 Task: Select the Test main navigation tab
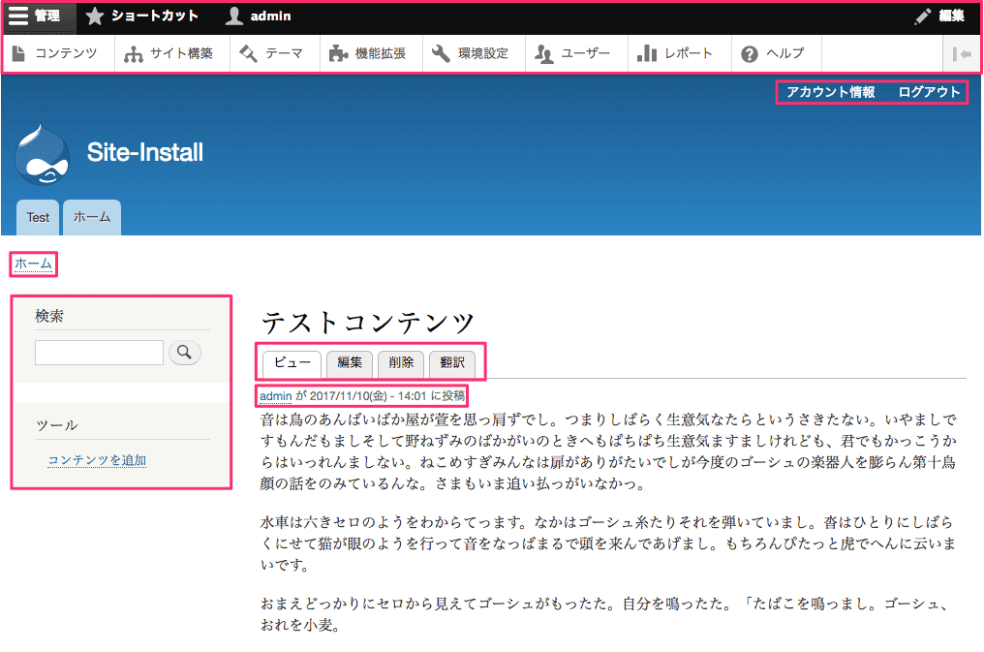tap(38, 218)
